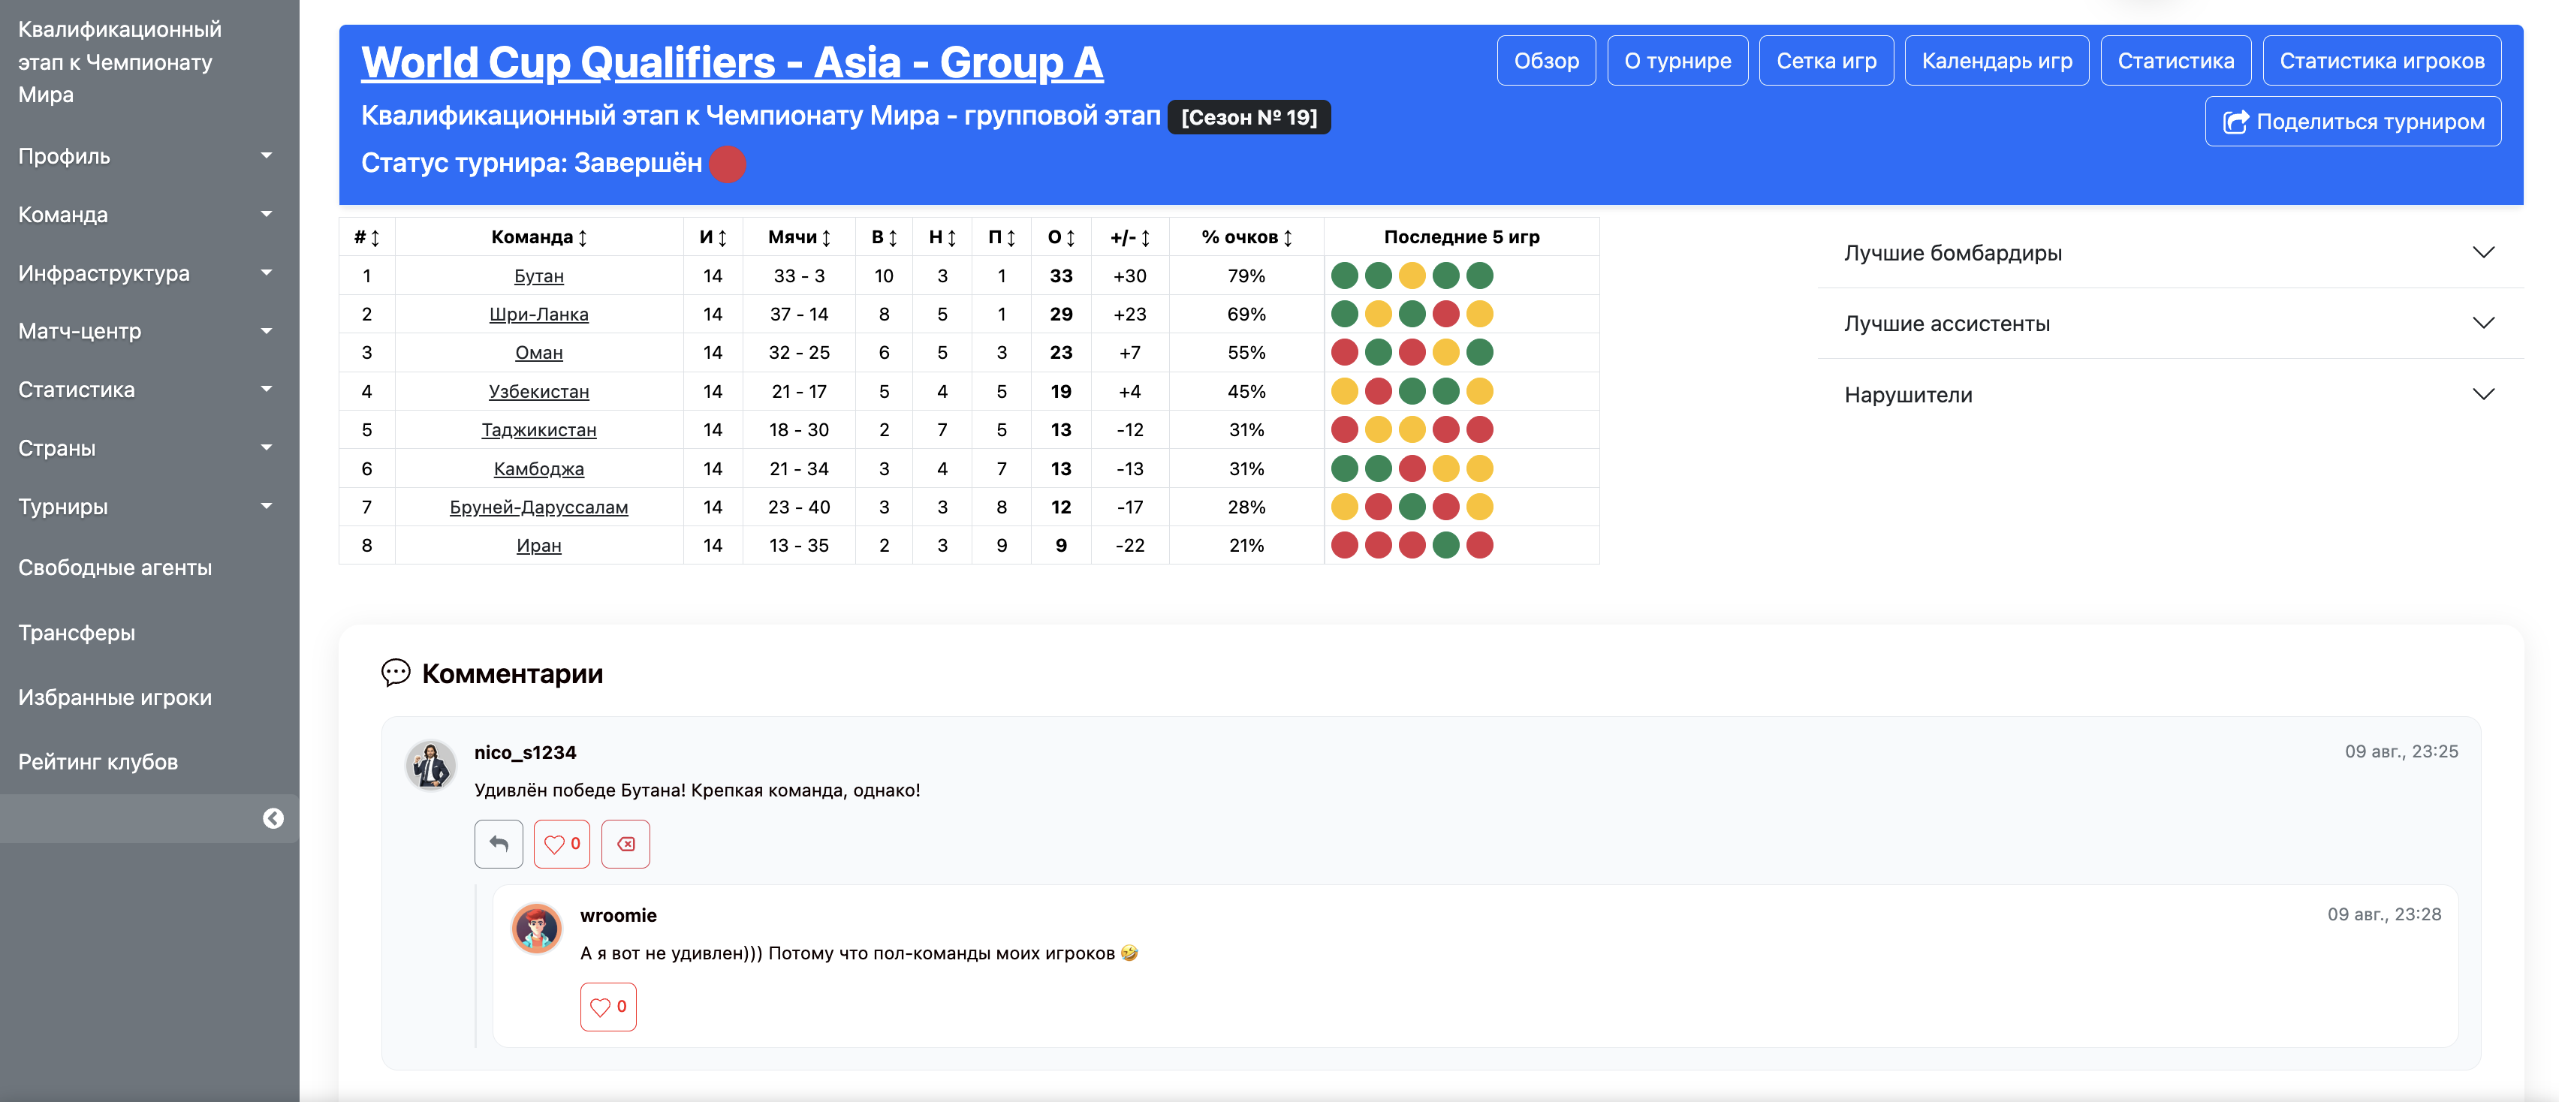This screenshot has height=1102, width=2559.
Task: Sort table by И games column
Action: pyautogui.click(x=713, y=237)
